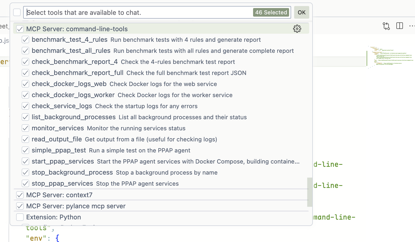
Task: Uncheck check_docker_logs_web tool
Action: click(x=25, y=84)
